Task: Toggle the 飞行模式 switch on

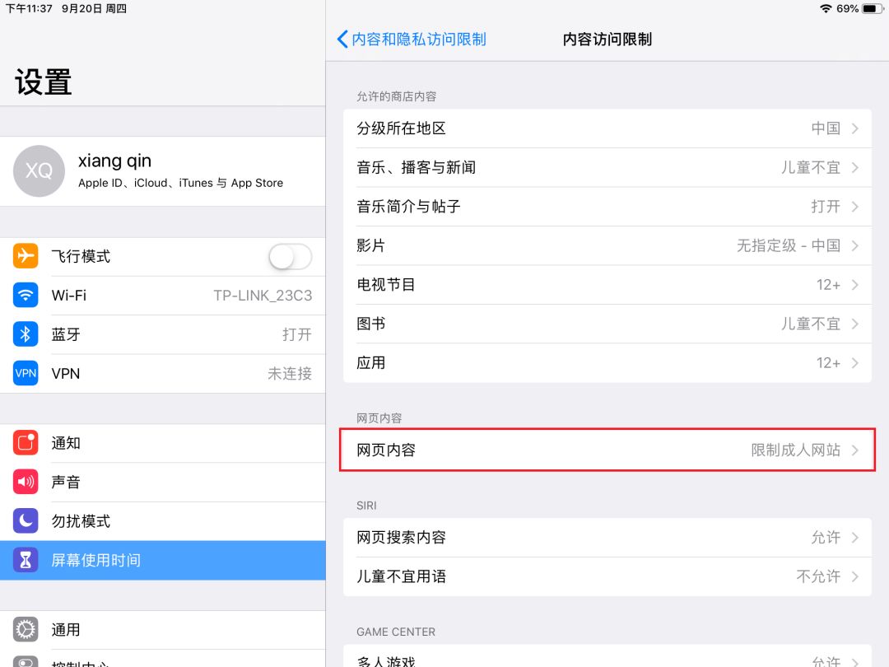Action: pos(290,256)
